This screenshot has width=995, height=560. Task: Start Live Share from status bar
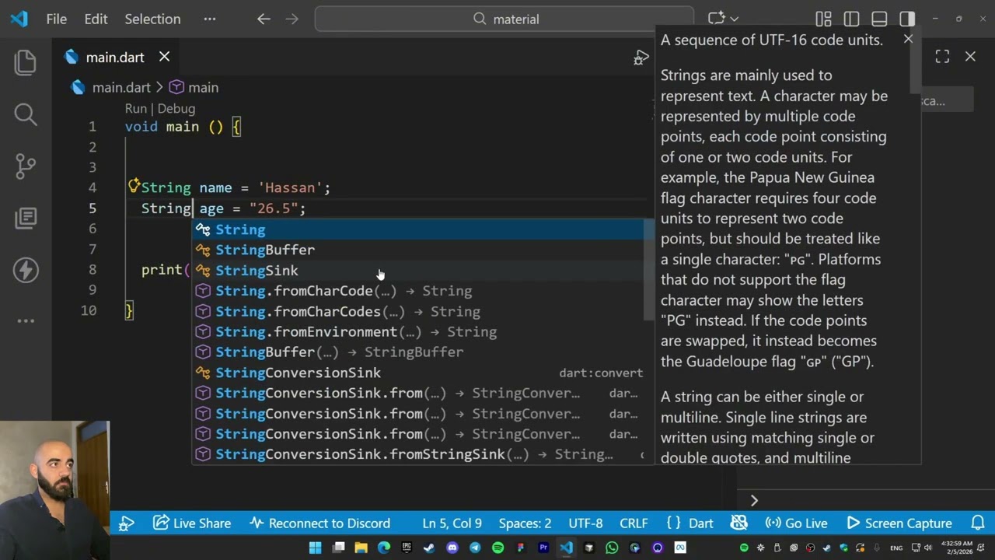192,523
